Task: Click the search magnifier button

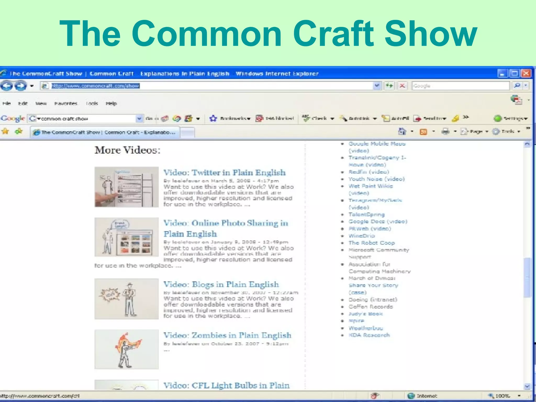Action: [x=517, y=86]
